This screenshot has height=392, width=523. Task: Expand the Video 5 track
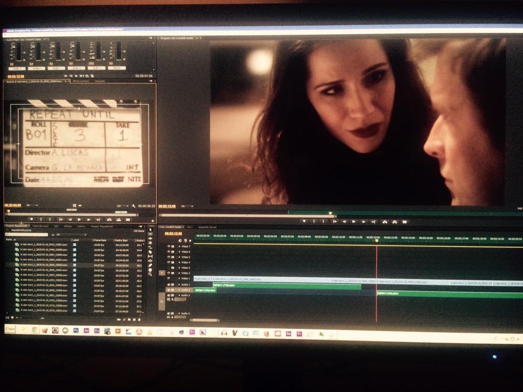[x=179, y=257]
